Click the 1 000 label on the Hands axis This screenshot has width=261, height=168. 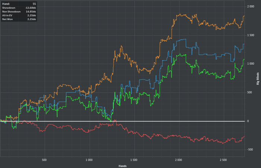[x=89, y=160]
